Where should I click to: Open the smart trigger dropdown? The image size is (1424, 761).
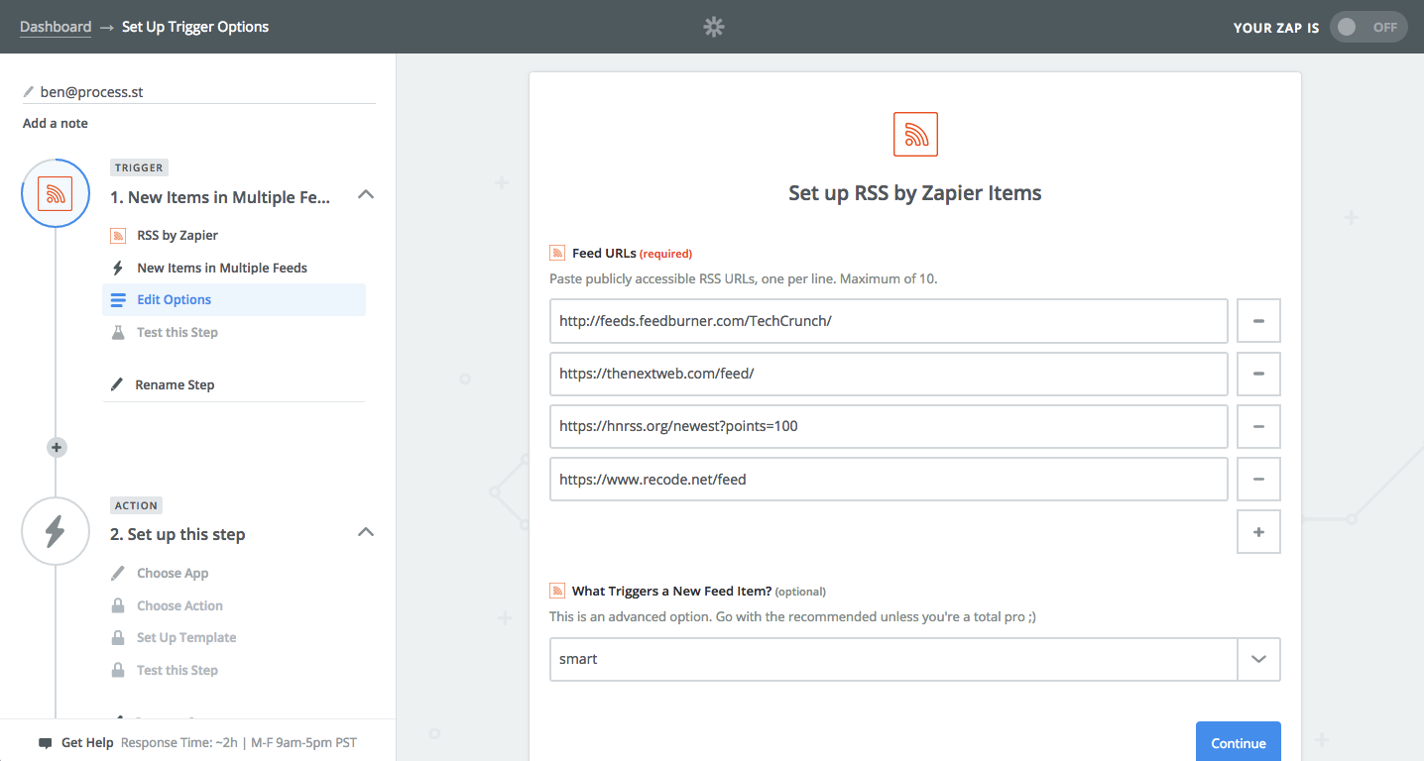(x=915, y=659)
